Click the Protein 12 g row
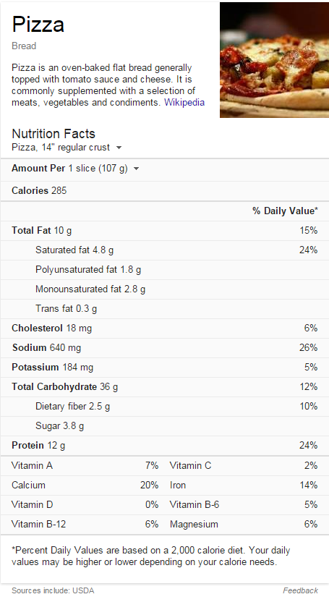The width and height of the screenshot is (329, 602). (x=165, y=446)
